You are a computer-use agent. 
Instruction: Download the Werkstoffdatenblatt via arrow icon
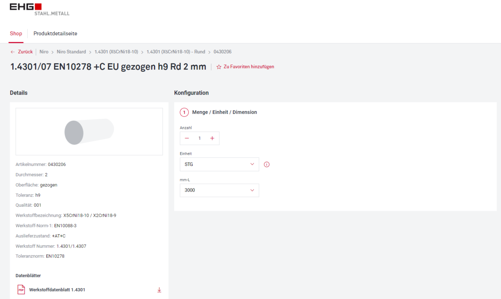(159, 290)
